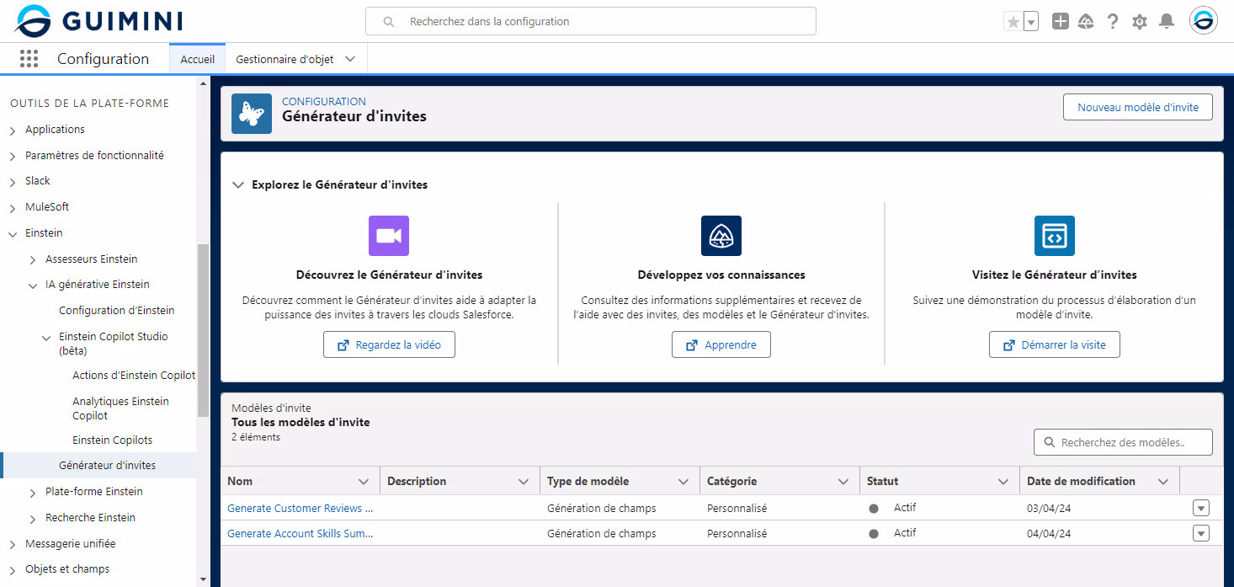Click the global actions plus icon
Image resolution: width=1234 pixels, height=587 pixels.
tap(1061, 22)
